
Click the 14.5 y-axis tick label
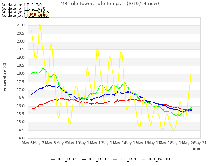point(21,130)
